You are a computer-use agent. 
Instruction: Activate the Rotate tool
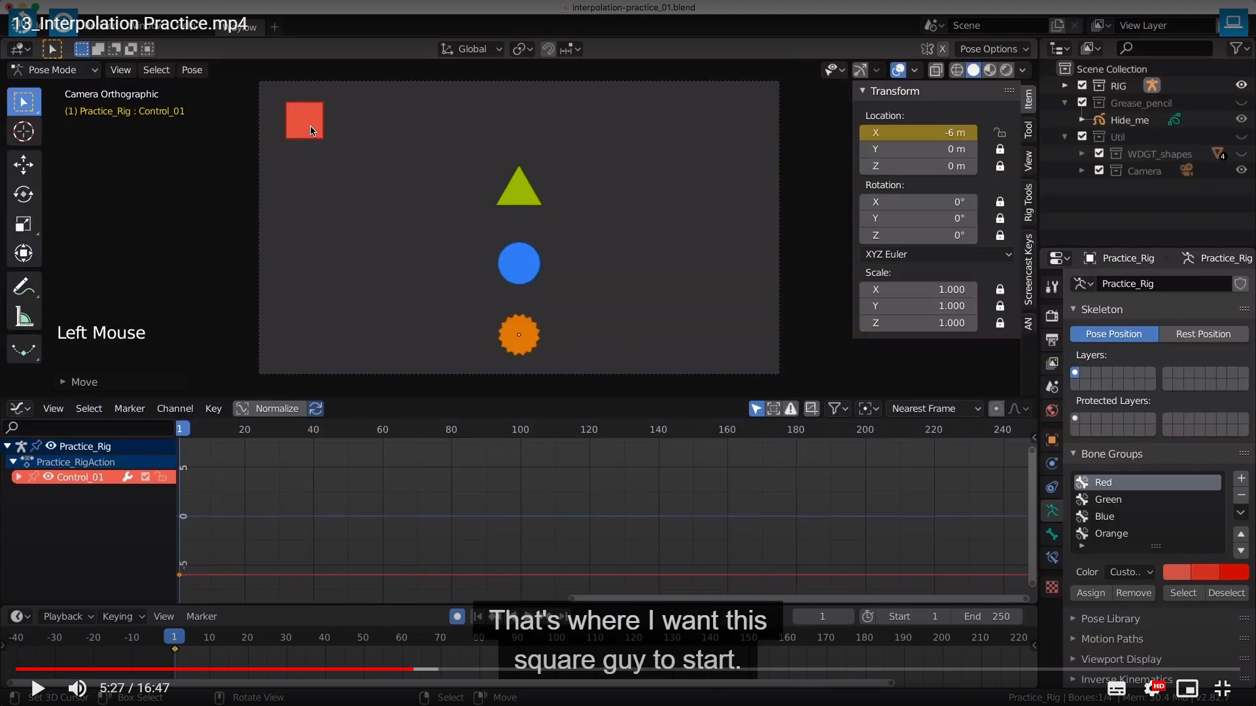click(x=24, y=194)
